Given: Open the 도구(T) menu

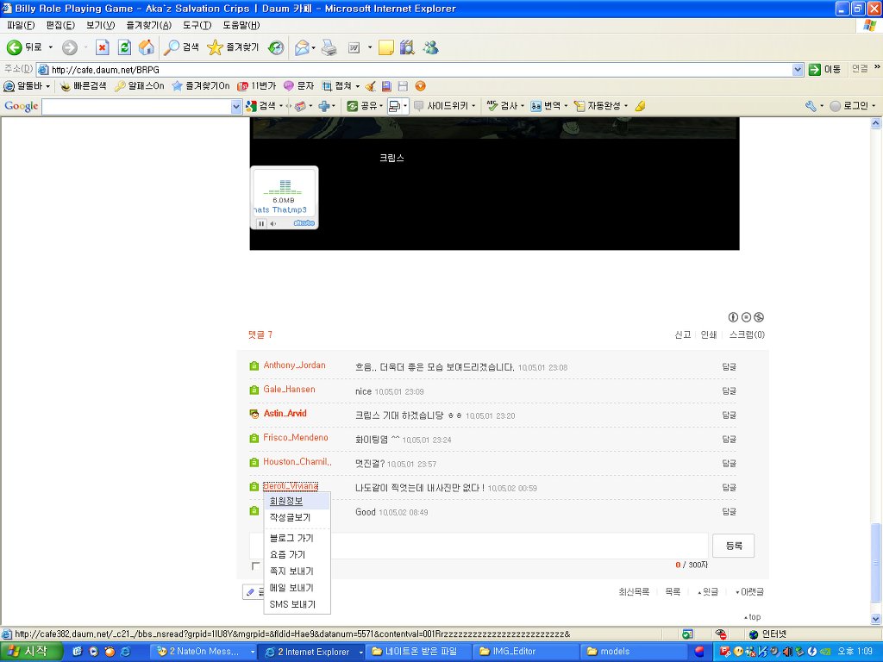Looking at the screenshot, I should click(197, 25).
